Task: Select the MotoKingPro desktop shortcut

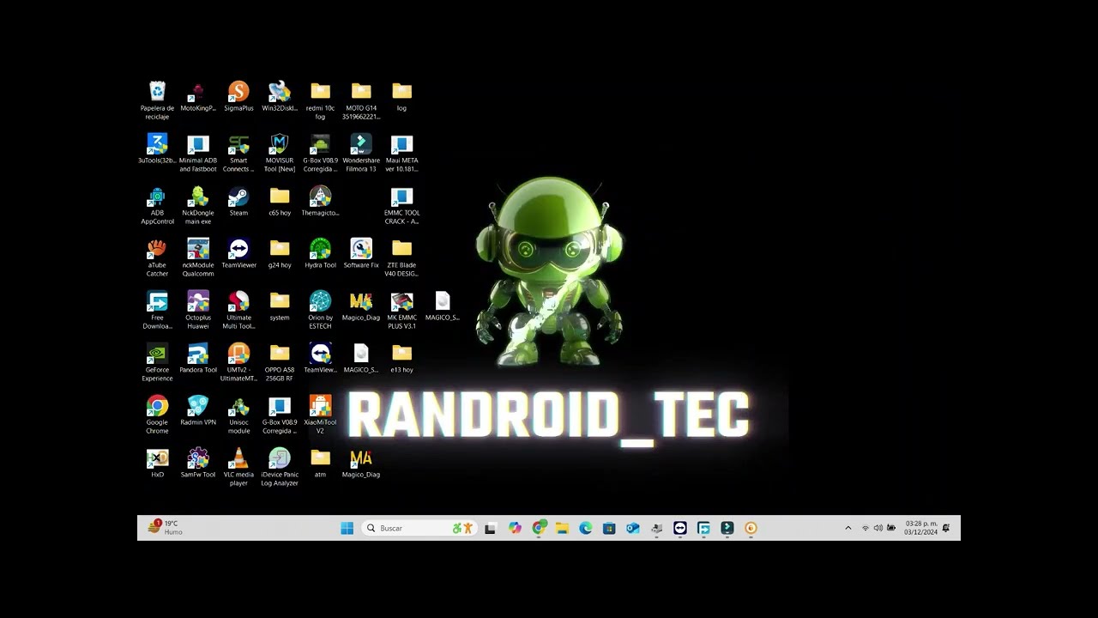Action: pyautogui.click(x=198, y=96)
